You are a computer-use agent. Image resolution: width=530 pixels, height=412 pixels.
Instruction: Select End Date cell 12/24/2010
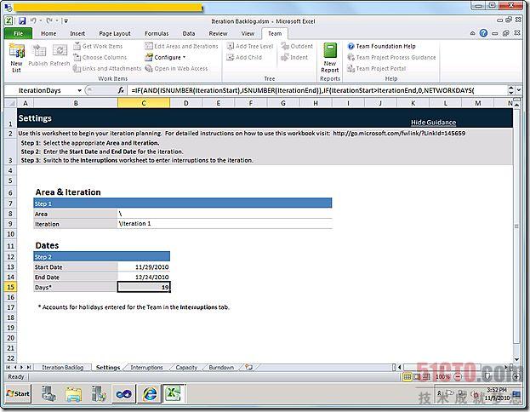[x=144, y=277]
